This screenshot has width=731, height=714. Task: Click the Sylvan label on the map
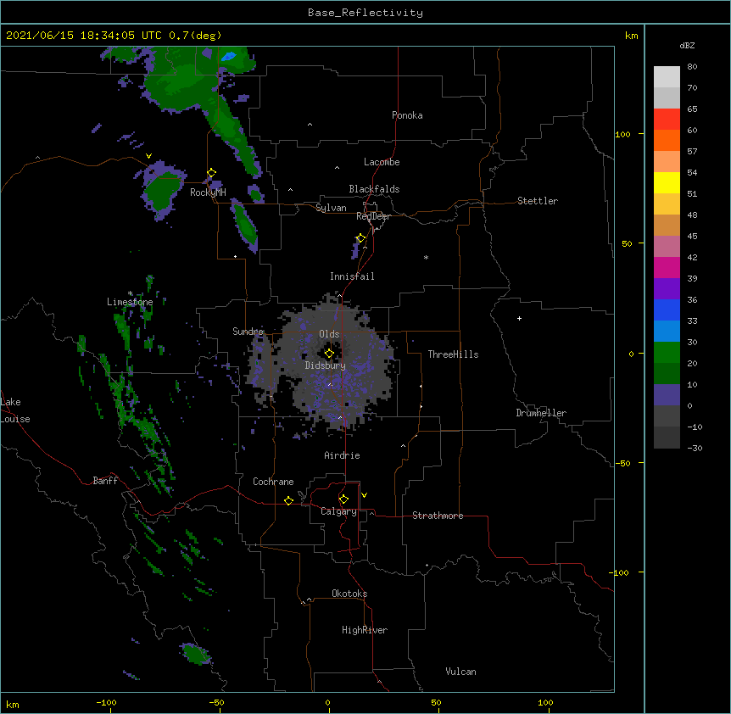(331, 208)
